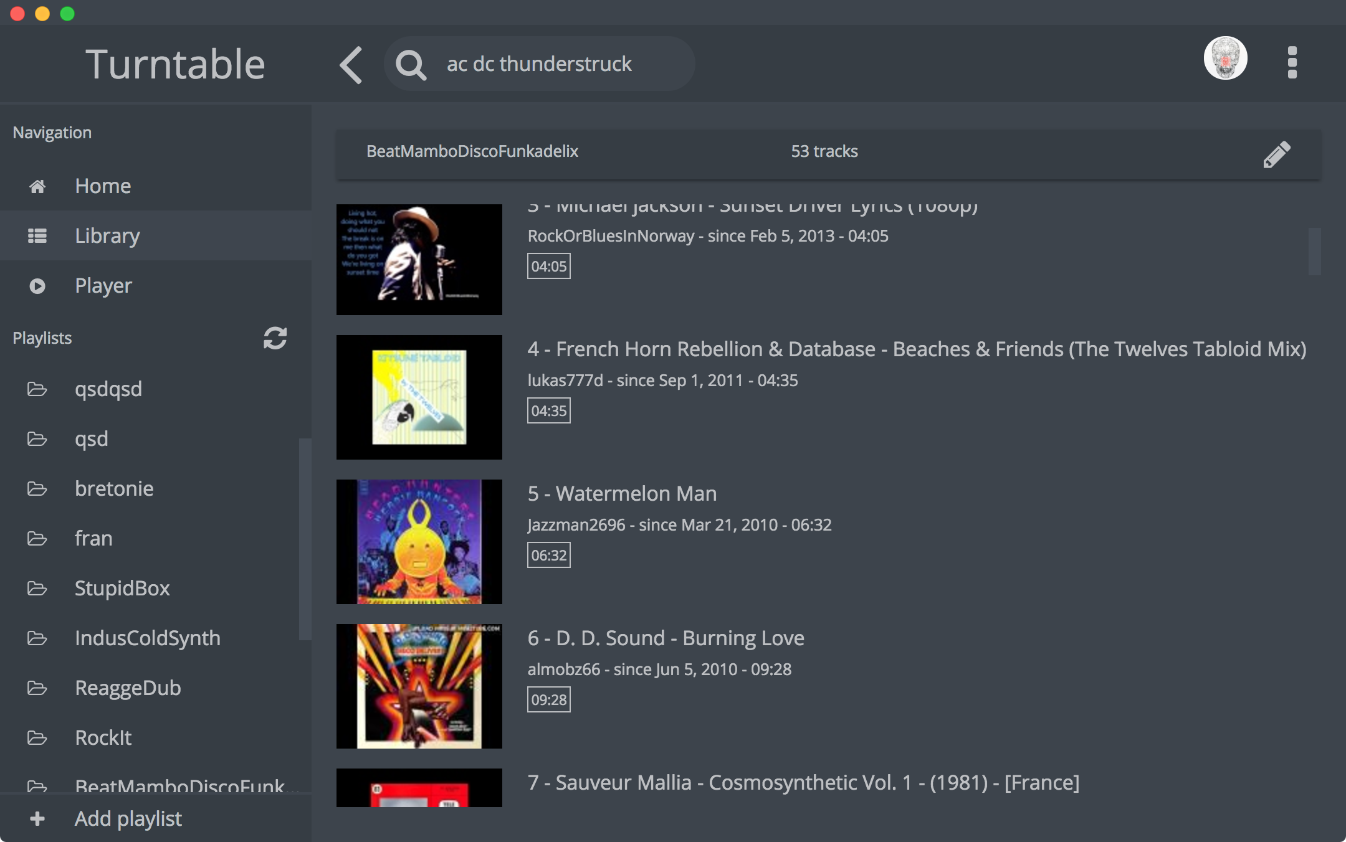Click the folder icon beside bretonie
Viewport: 1346px width, 842px height.
coord(37,489)
